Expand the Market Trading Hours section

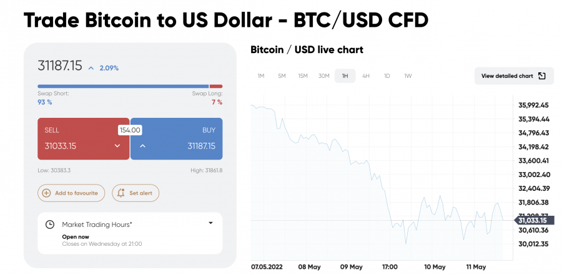pos(210,223)
